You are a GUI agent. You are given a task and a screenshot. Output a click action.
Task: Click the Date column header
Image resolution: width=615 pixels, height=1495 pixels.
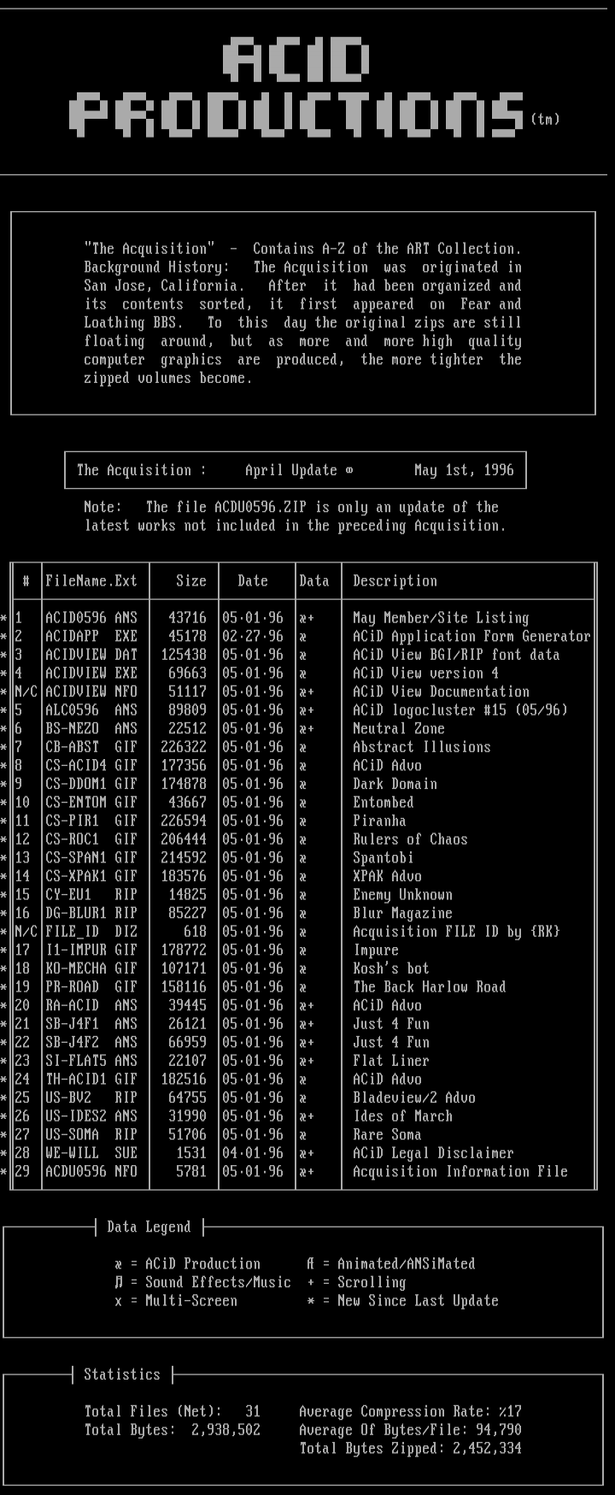[253, 581]
